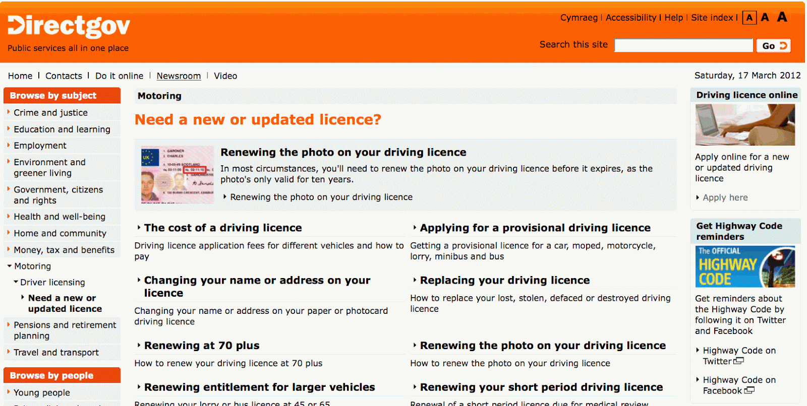This screenshot has width=807, height=406.
Task: Click Apply here for driving licence online
Action: coord(725,197)
